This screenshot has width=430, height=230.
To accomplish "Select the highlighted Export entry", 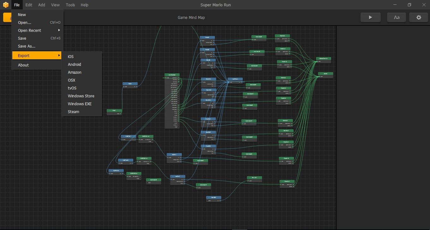I will [x=37, y=55].
